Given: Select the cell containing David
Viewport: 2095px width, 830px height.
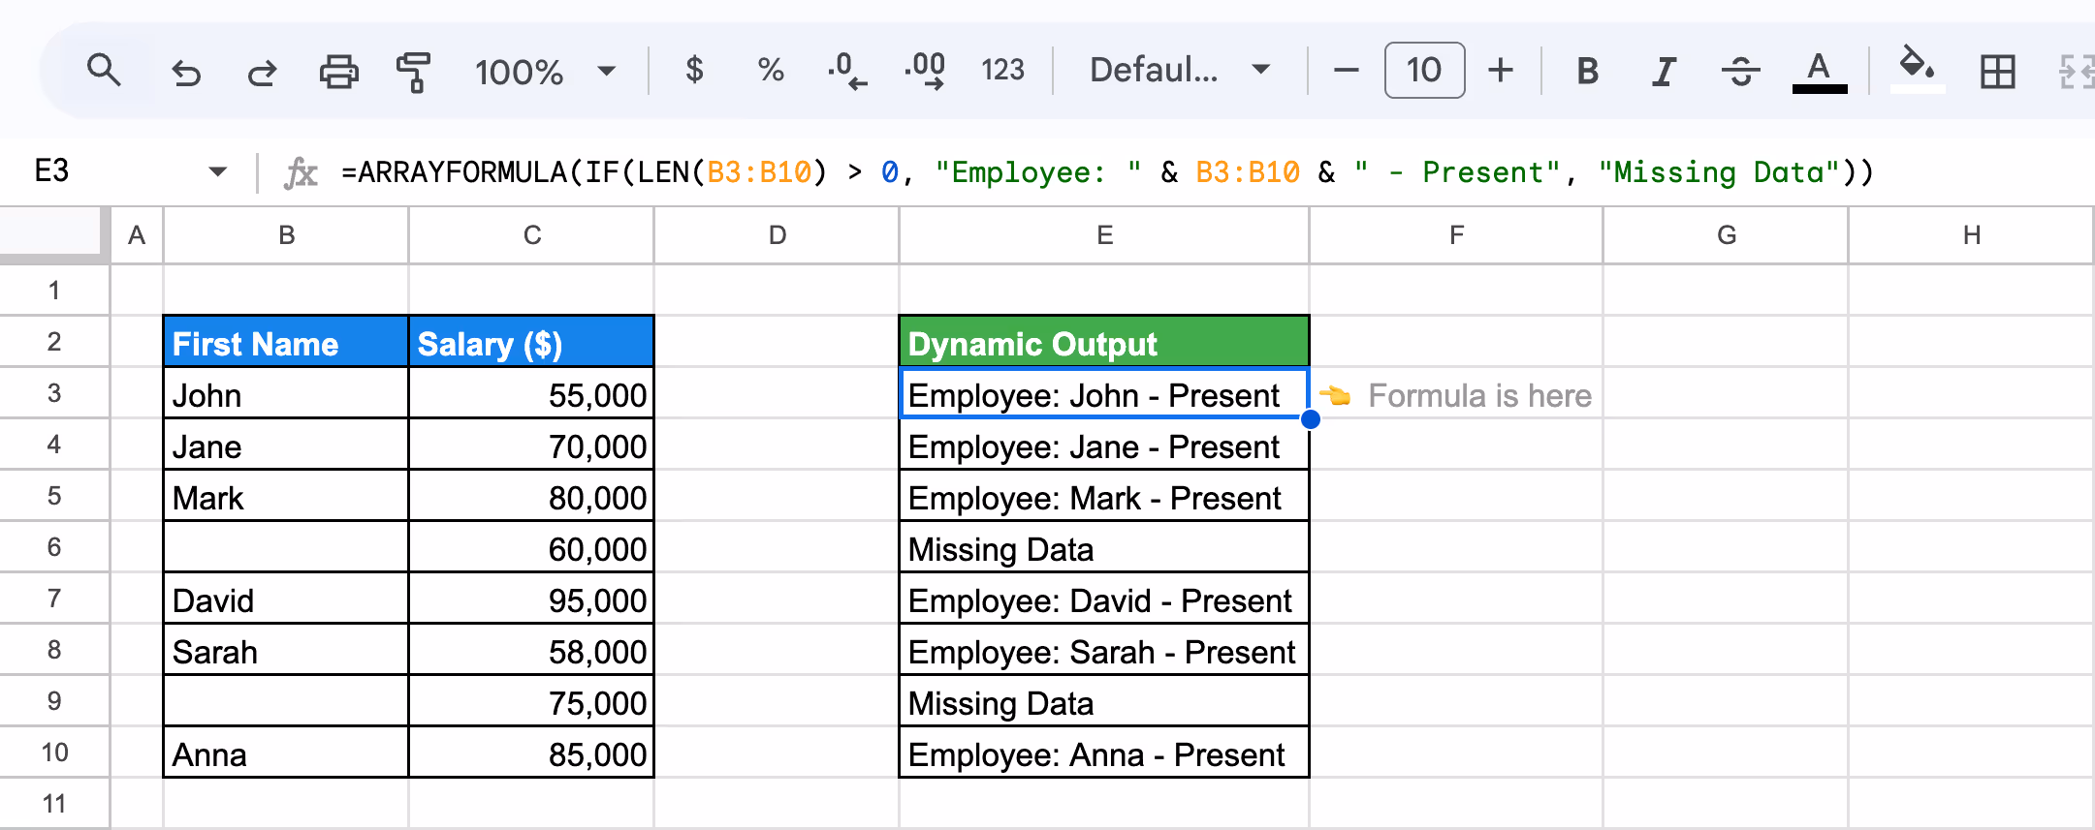Looking at the screenshot, I should pyautogui.click(x=286, y=599).
